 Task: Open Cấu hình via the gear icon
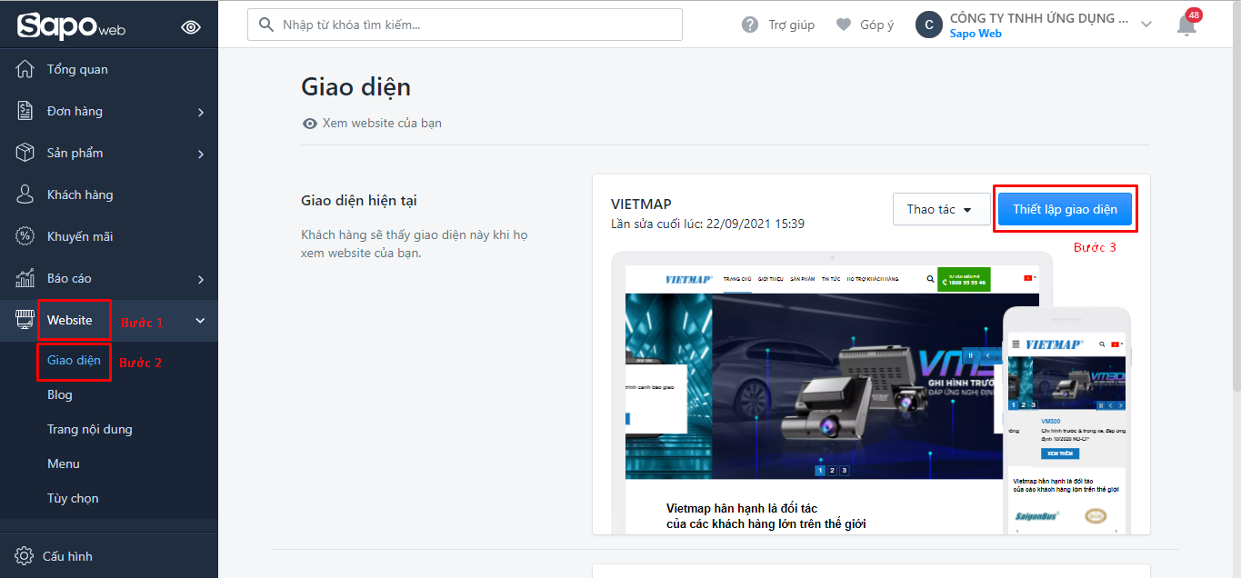pyautogui.click(x=25, y=556)
